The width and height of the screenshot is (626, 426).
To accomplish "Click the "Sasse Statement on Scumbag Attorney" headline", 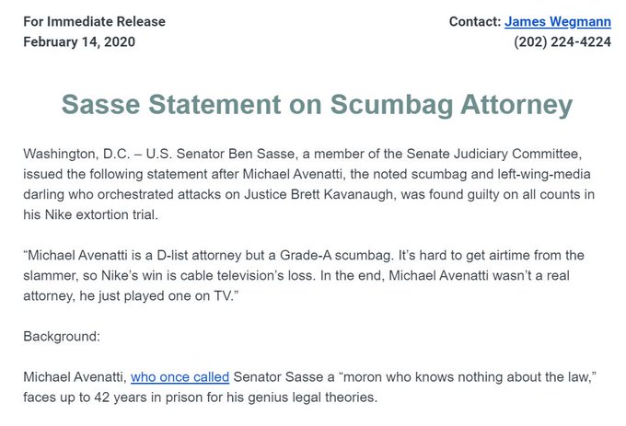I will tap(317, 105).
